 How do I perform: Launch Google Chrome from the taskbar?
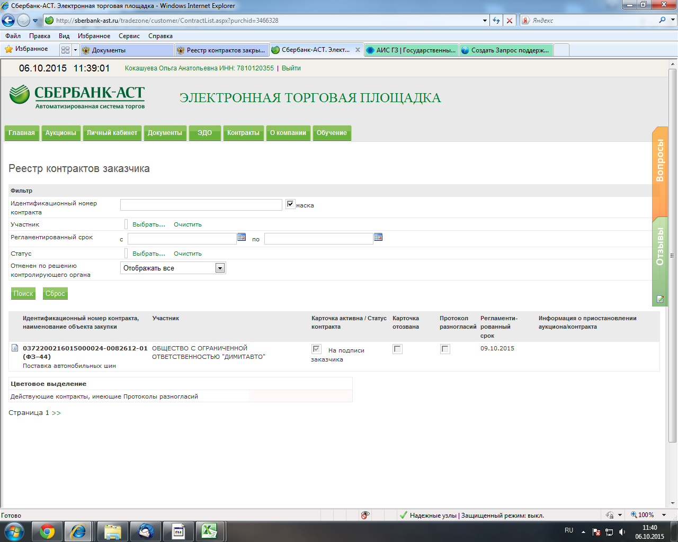tap(47, 531)
